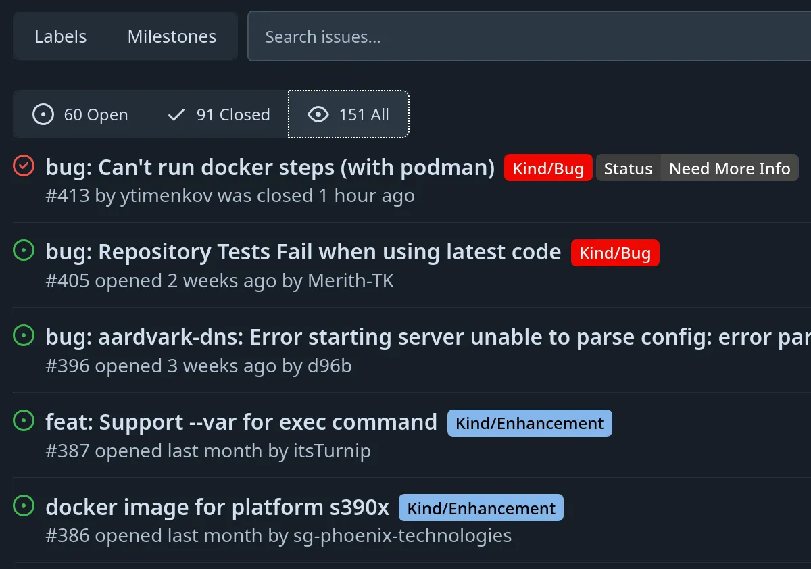Image resolution: width=811 pixels, height=569 pixels.
Task: Open issue "Support --var for exec command"
Action: tap(241, 422)
